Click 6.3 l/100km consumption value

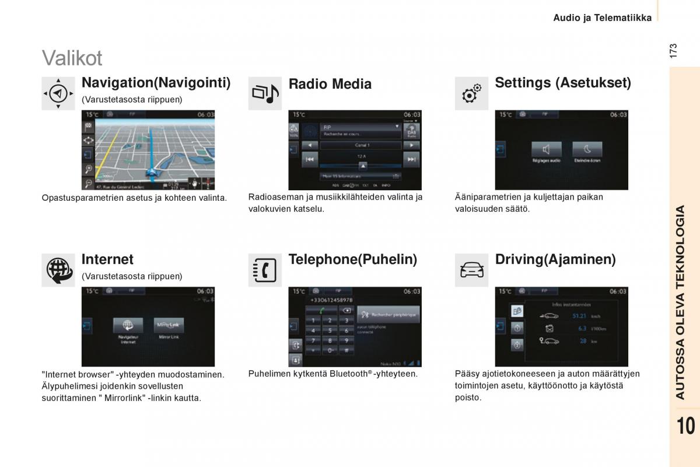(582, 328)
